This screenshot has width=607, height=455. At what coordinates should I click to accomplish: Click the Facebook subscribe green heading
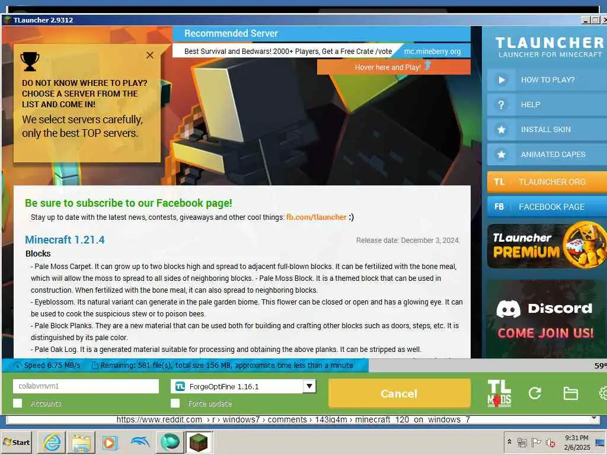coord(129,203)
